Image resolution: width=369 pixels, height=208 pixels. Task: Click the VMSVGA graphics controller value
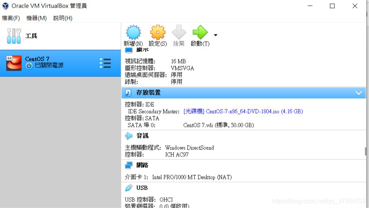(x=182, y=68)
